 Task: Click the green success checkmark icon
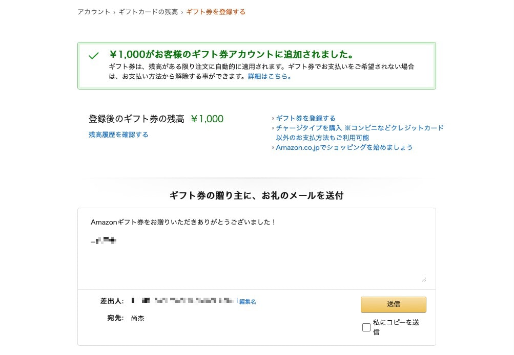(93, 56)
